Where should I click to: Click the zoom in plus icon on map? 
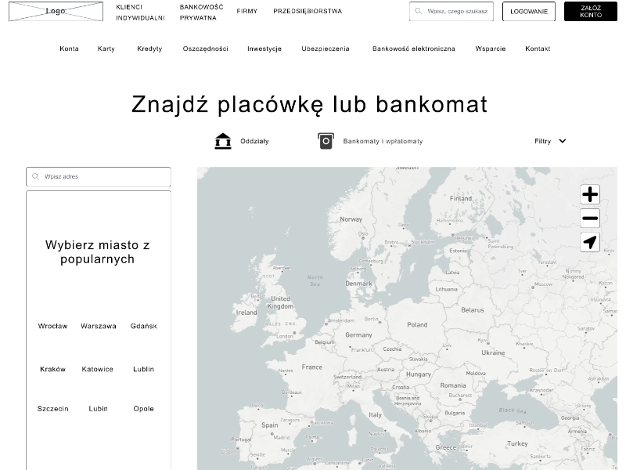590,194
